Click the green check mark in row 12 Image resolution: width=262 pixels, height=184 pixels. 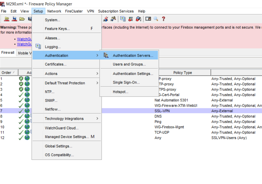coord(21,138)
